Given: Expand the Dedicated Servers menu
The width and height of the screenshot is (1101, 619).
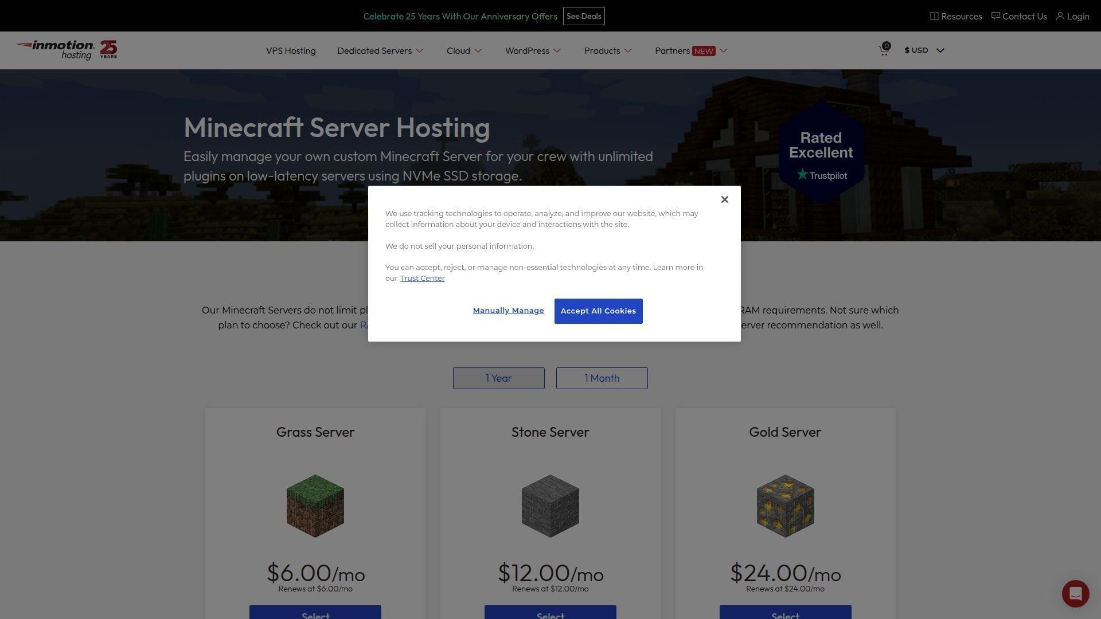Looking at the screenshot, I should click(x=380, y=50).
